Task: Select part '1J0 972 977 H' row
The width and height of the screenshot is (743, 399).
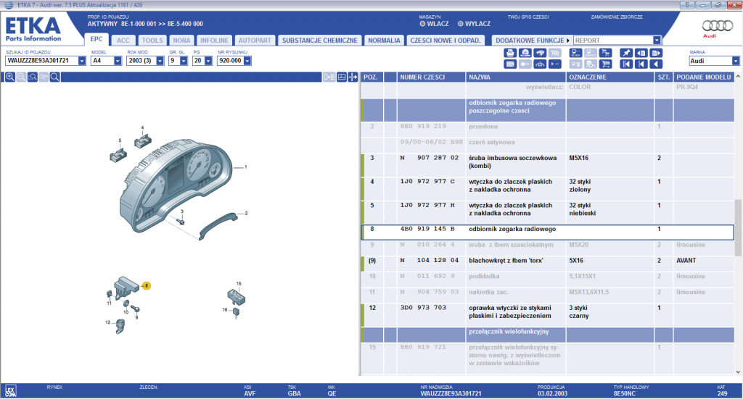Action: pos(547,212)
